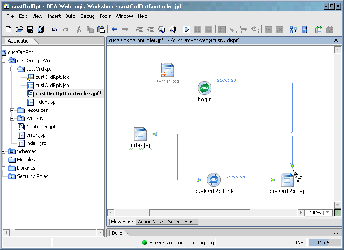Click the increase indent toolbar icon
The width and height of the screenshot is (344, 250).
(x=150, y=29)
